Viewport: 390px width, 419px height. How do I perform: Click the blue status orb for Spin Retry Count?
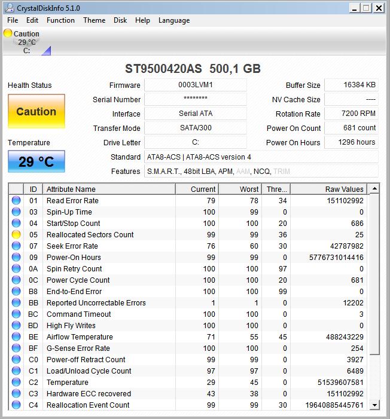16,268
